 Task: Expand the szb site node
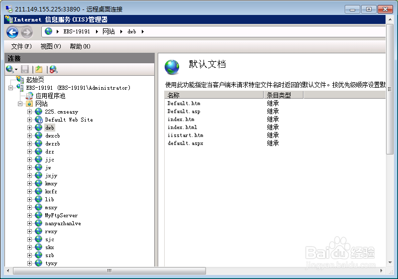point(29,255)
